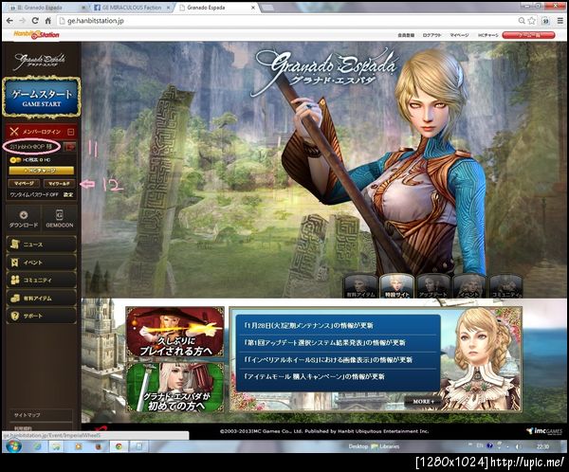
Task: Go back with the browser back arrow
Action: 9,21
